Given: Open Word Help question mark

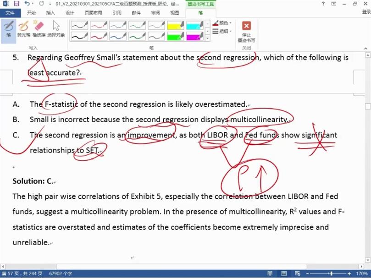Looking at the screenshot, I should click(323, 4).
